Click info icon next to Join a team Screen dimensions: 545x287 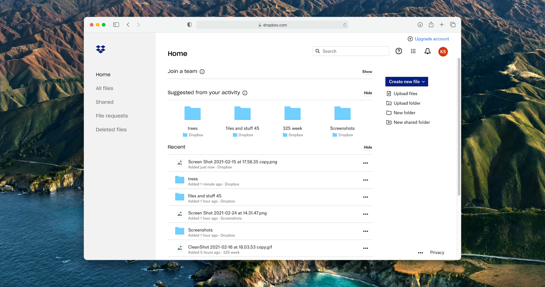(x=202, y=72)
